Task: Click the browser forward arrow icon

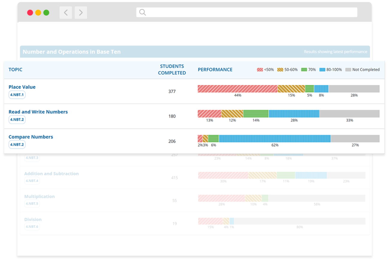Action: (x=81, y=12)
